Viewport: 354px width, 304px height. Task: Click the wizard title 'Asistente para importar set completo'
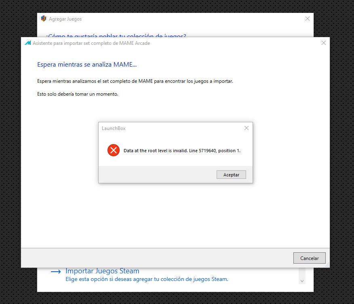point(91,43)
